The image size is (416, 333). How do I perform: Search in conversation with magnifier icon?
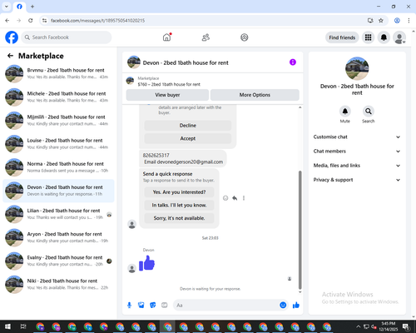click(x=369, y=112)
